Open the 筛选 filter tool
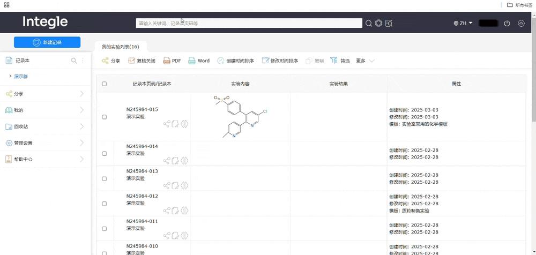The width and height of the screenshot is (536, 255). [x=340, y=61]
